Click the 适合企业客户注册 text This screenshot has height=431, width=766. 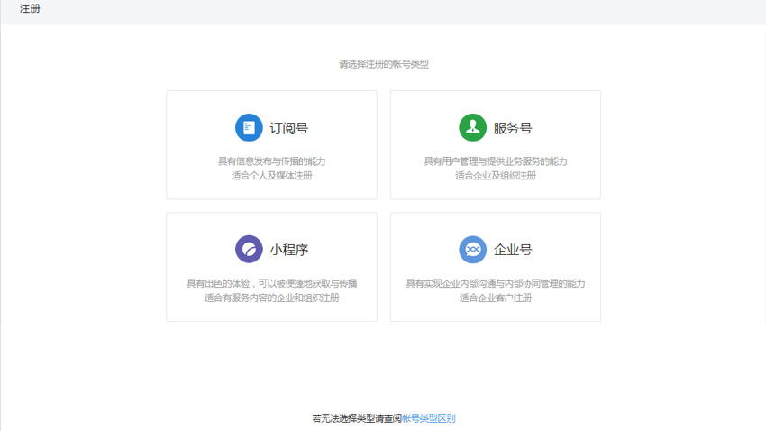(x=496, y=298)
